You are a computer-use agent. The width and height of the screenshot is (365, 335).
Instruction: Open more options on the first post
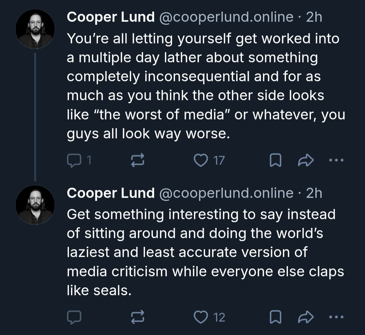[336, 161]
